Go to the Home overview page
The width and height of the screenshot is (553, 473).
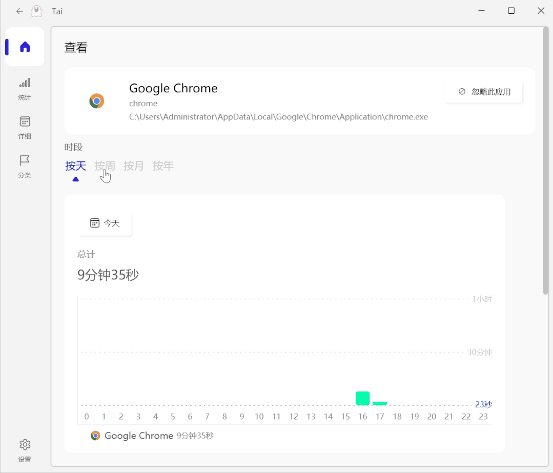(x=25, y=47)
